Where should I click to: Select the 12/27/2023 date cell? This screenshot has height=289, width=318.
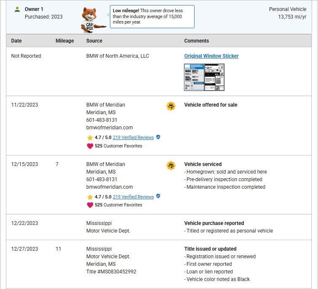[x=24, y=249]
